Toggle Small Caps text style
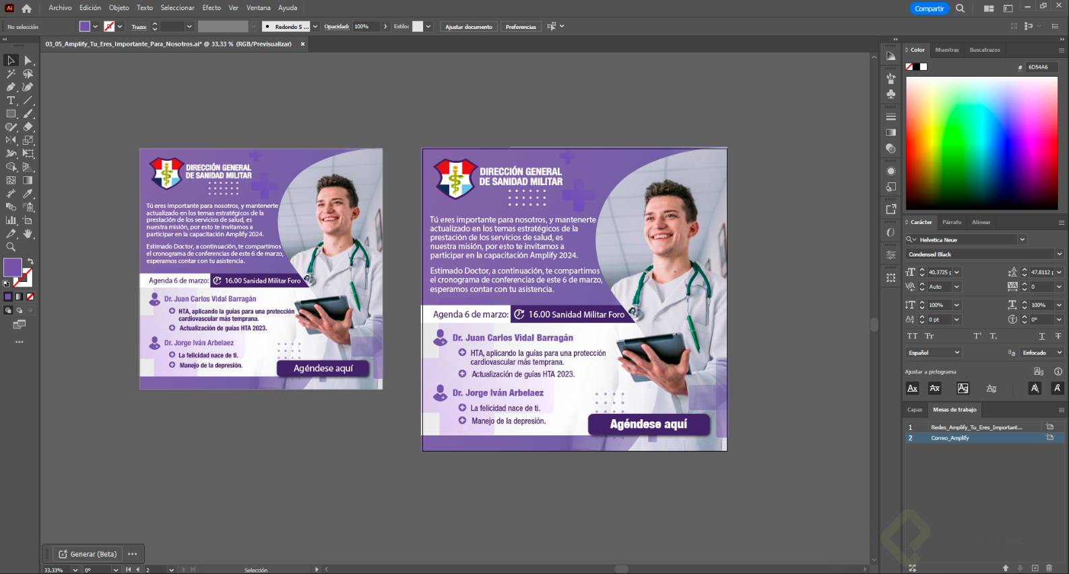 pyautogui.click(x=930, y=336)
